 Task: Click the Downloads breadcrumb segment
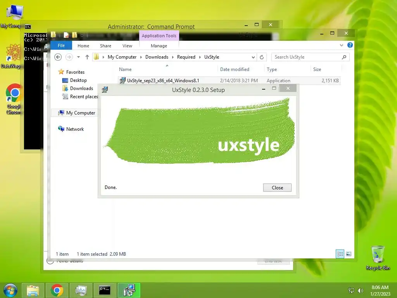click(157, 57)
